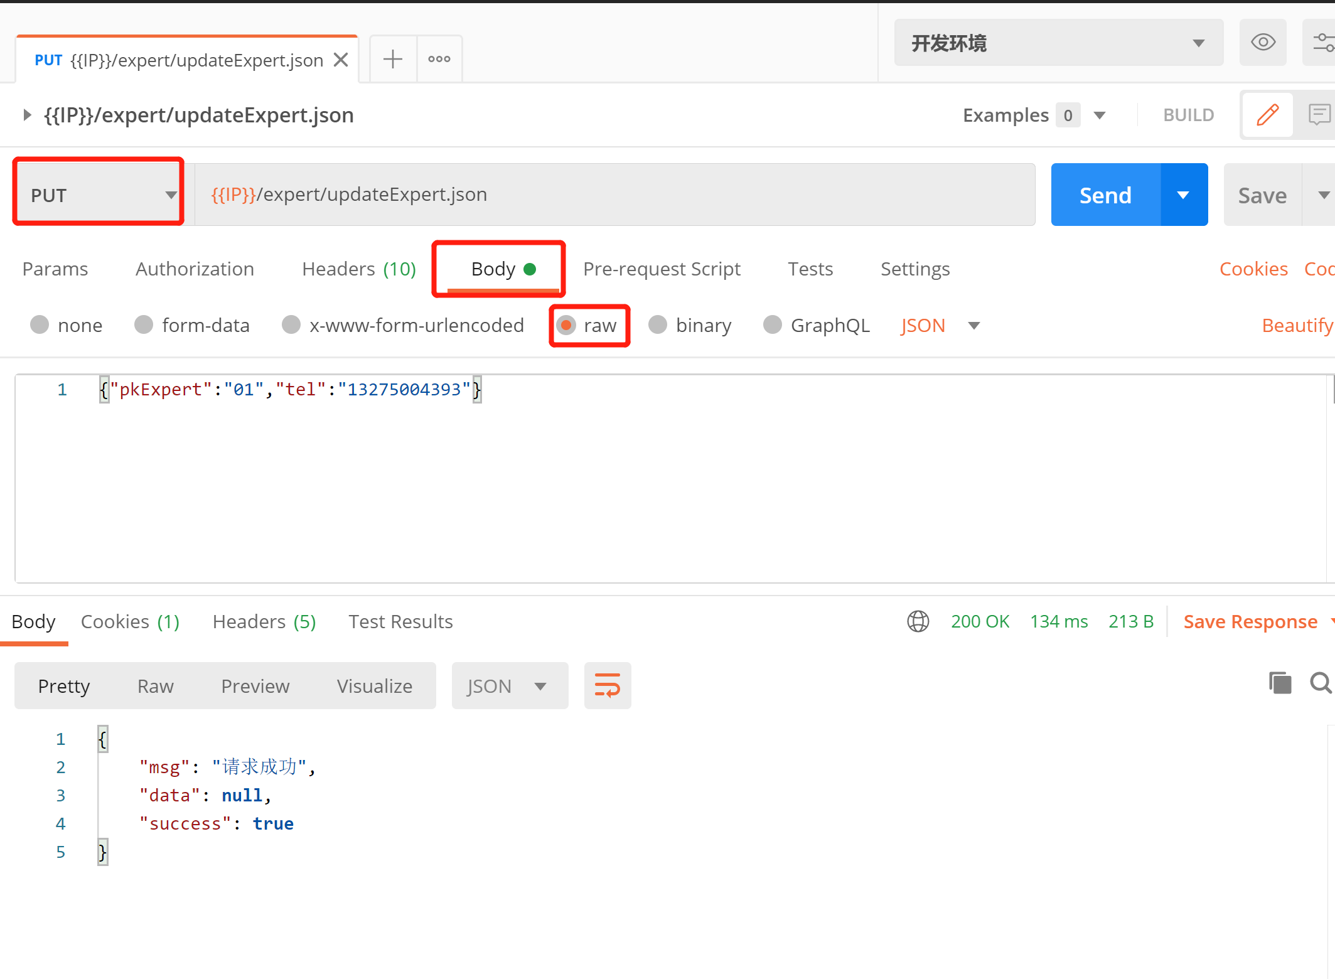Switch to the Headers (10) tab
1335x979 pixels.
[x=358, y=269]
